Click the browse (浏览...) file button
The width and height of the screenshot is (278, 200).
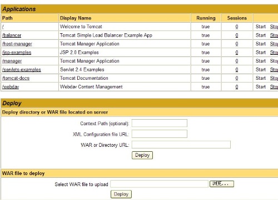tap(222, 184)
